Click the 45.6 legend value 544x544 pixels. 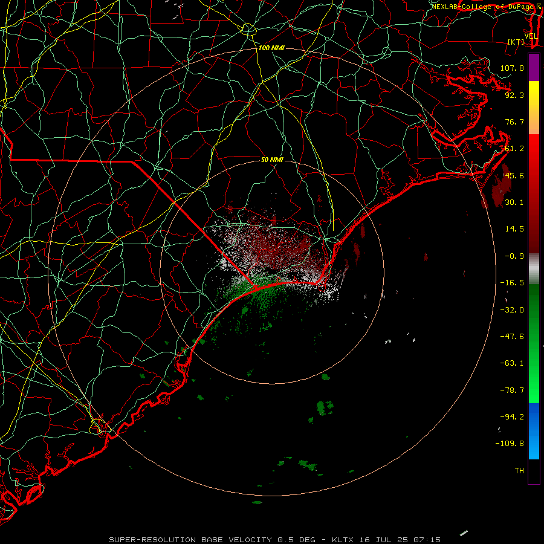coord(514,175)
